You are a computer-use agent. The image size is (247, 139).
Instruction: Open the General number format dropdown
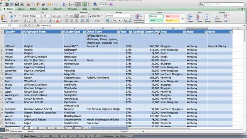(131, 16)
